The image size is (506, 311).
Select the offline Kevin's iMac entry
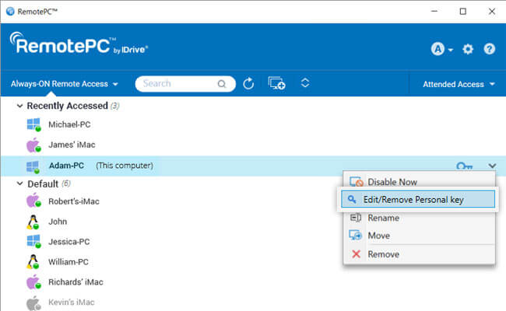point(72,302)
